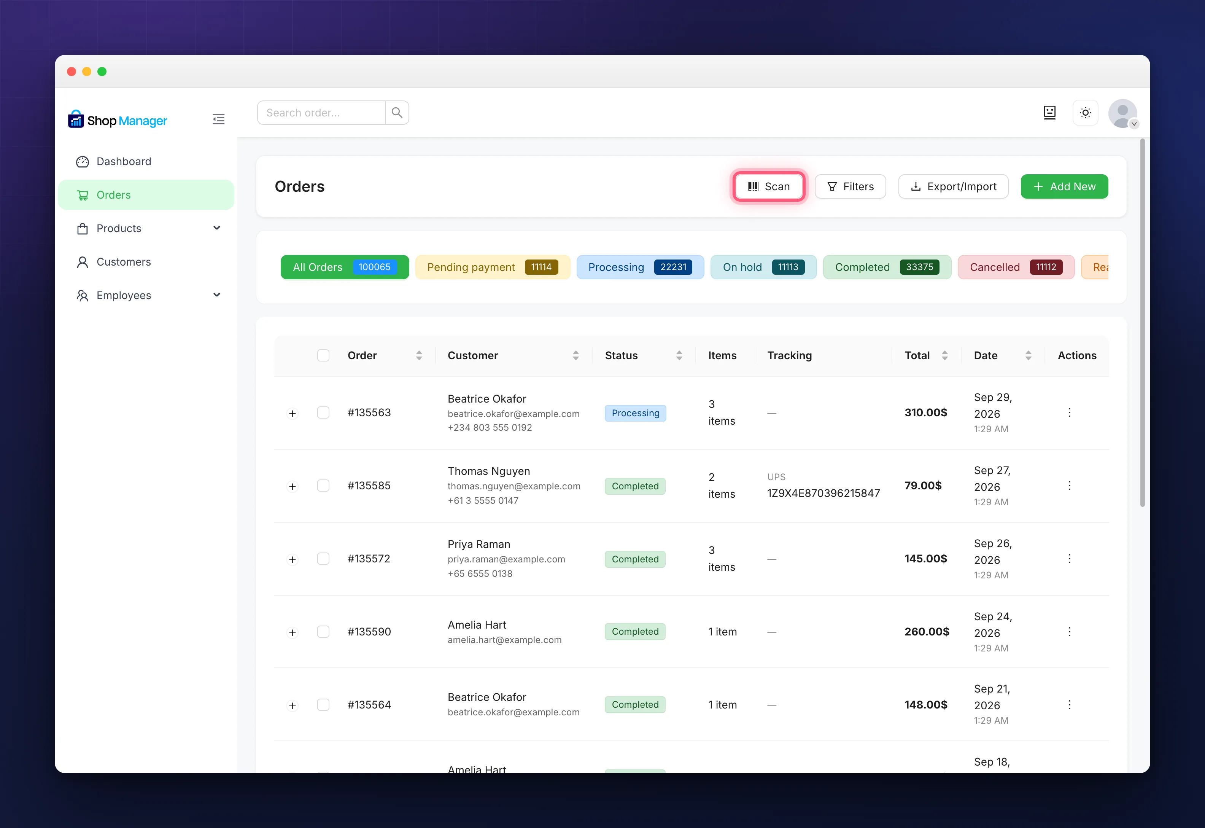The image size is (1205, 828).
Task: Check the box for order #135590
Action: pyautogui.click(x=323, y=631)
